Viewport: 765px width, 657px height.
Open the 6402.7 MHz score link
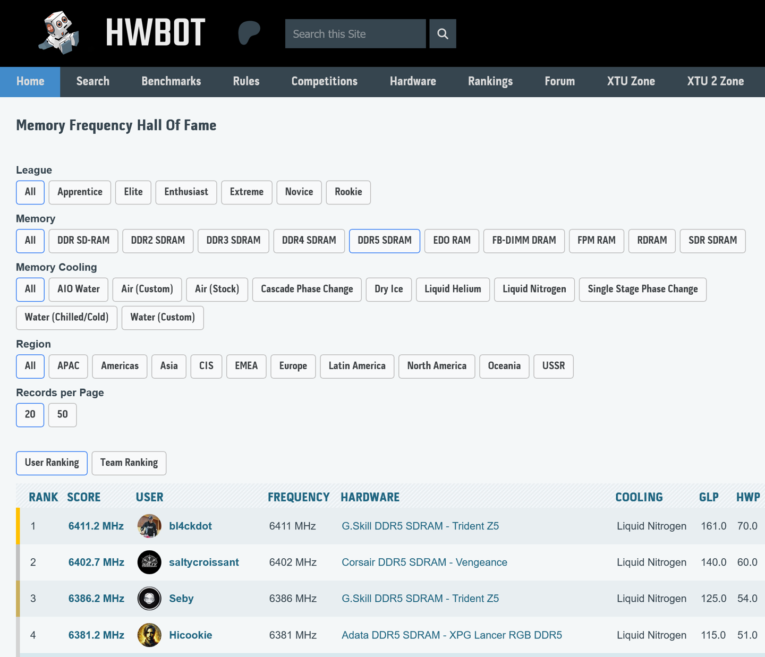click(x=96, y=562)
